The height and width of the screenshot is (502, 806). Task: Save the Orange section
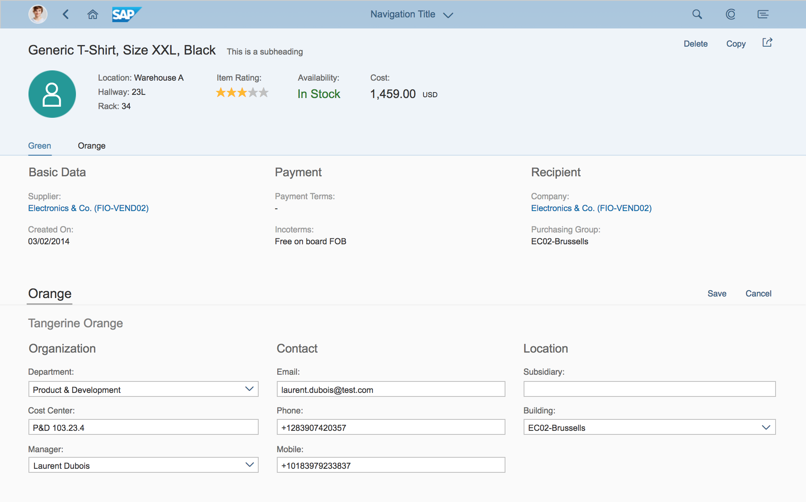point(717,293)
